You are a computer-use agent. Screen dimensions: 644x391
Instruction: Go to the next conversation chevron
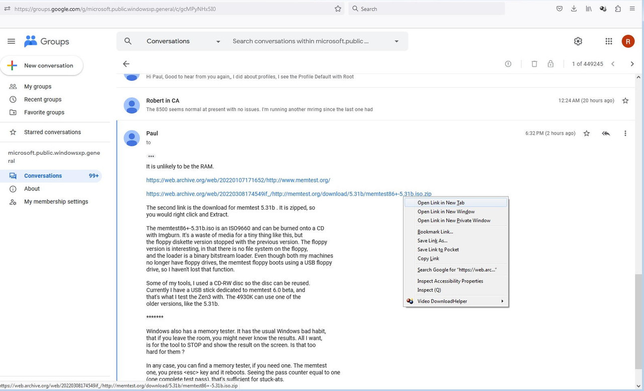[632, 64]
